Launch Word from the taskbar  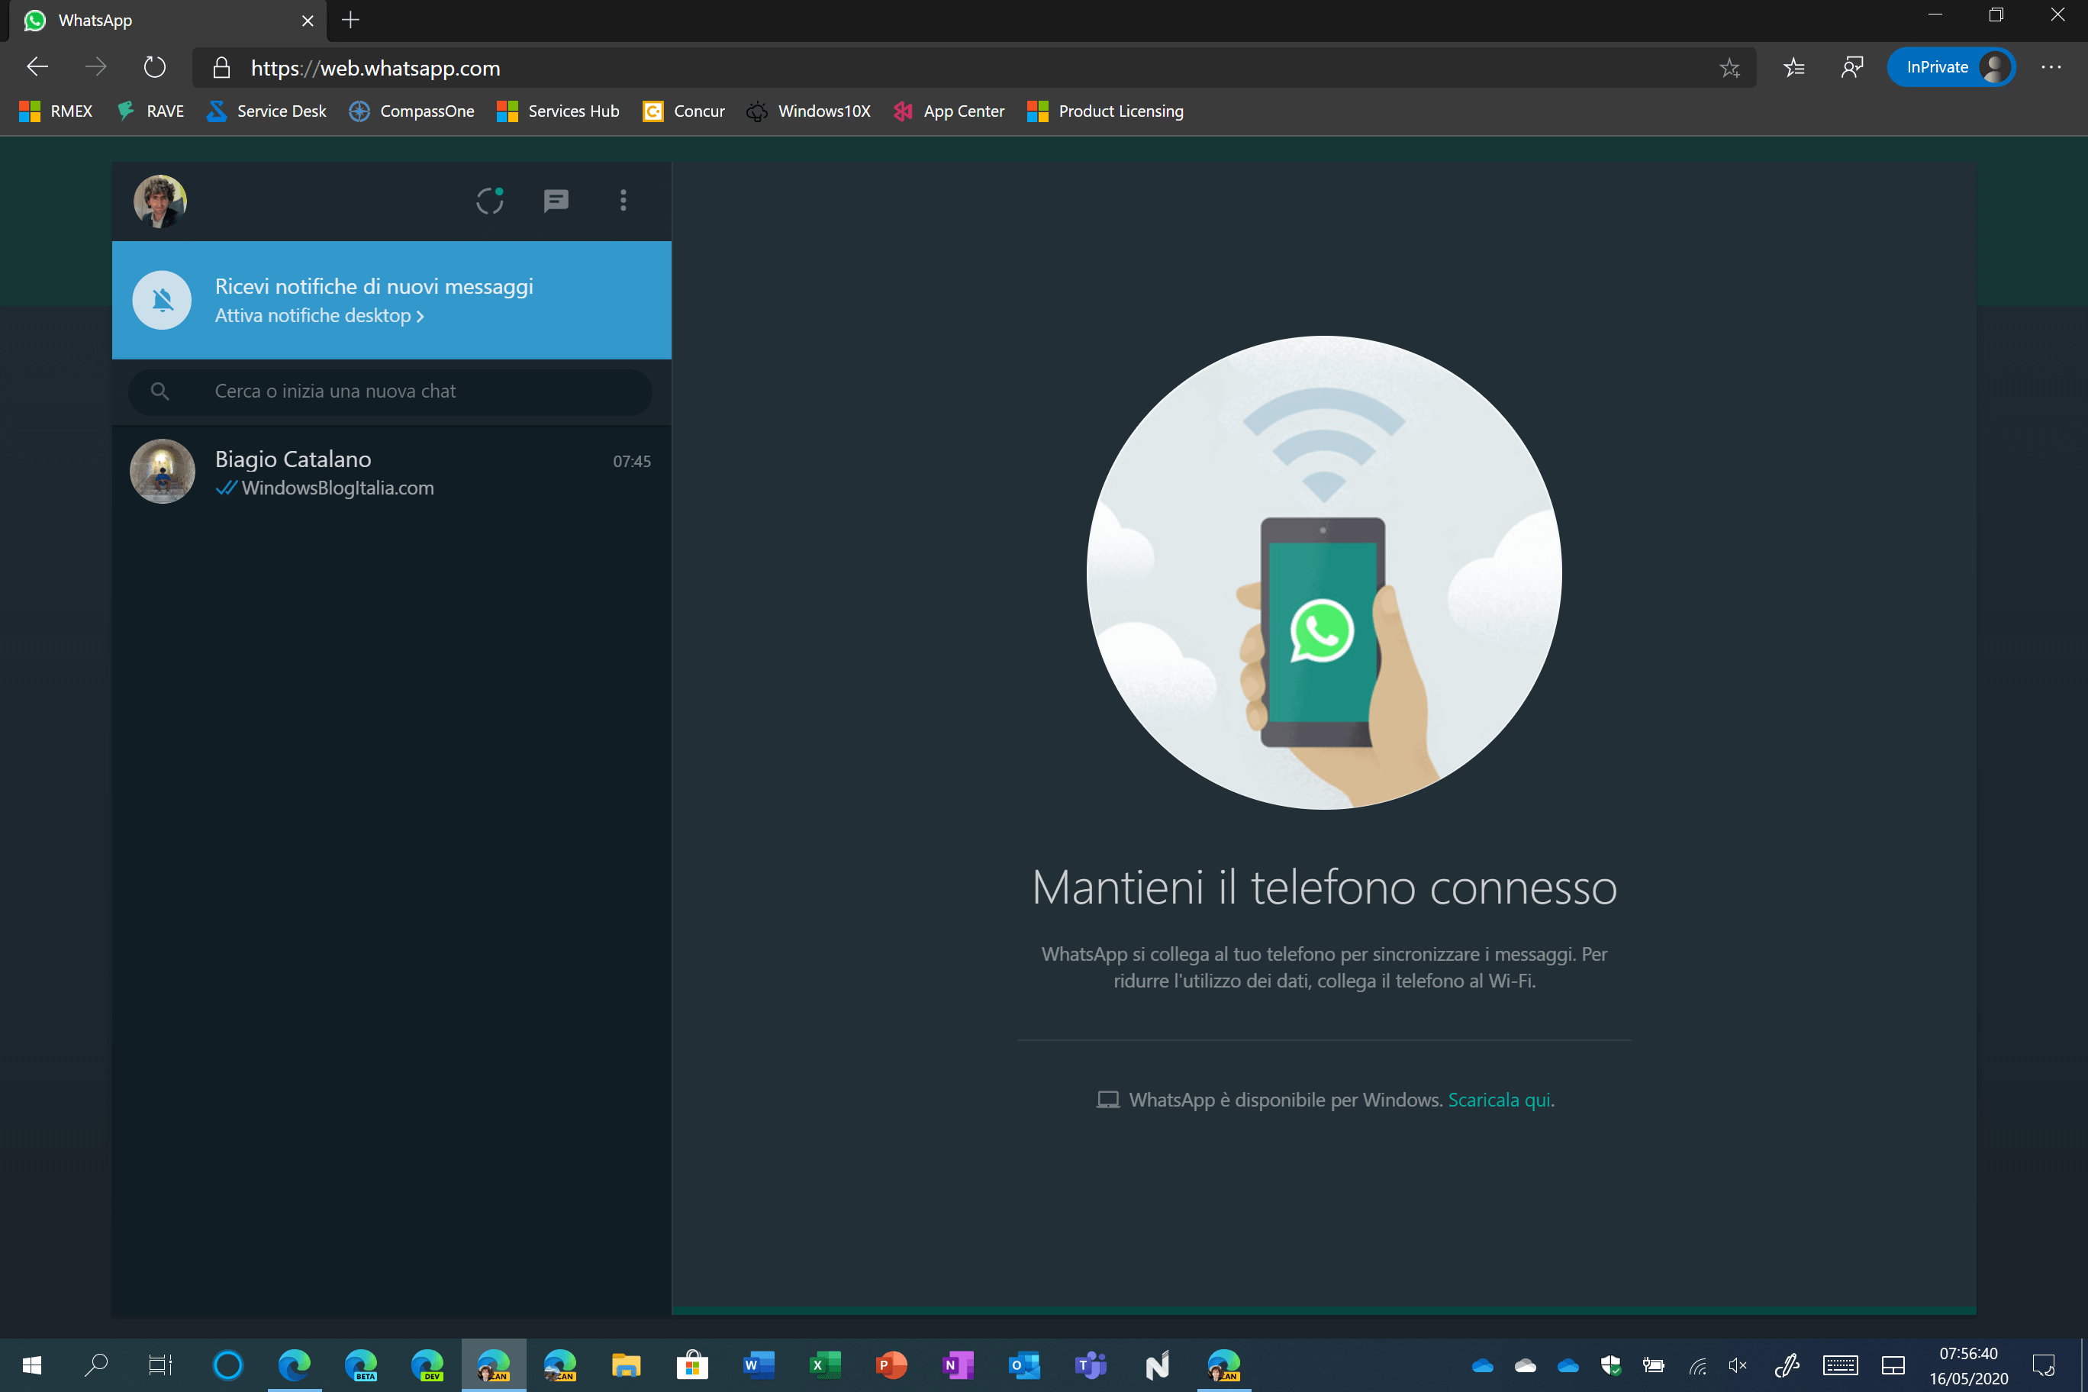click(759, 1365)
